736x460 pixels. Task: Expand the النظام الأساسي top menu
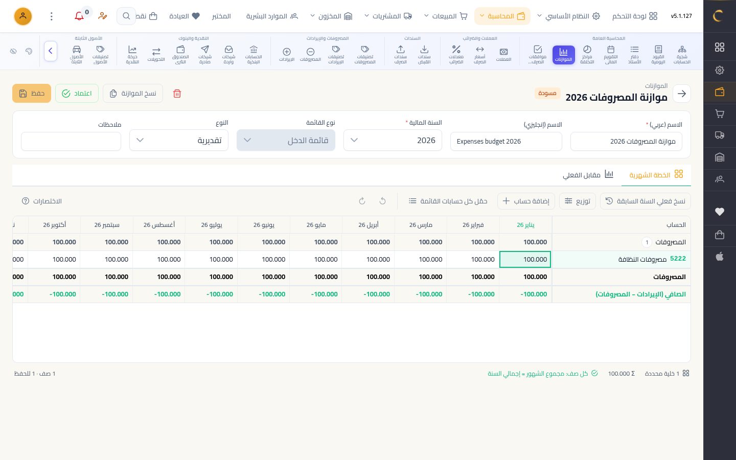pyautogui.click(x=568, y=16)
